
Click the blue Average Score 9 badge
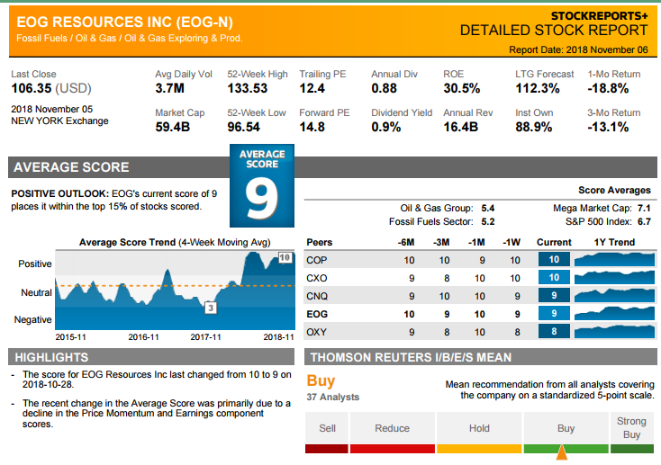coord(262,186)
